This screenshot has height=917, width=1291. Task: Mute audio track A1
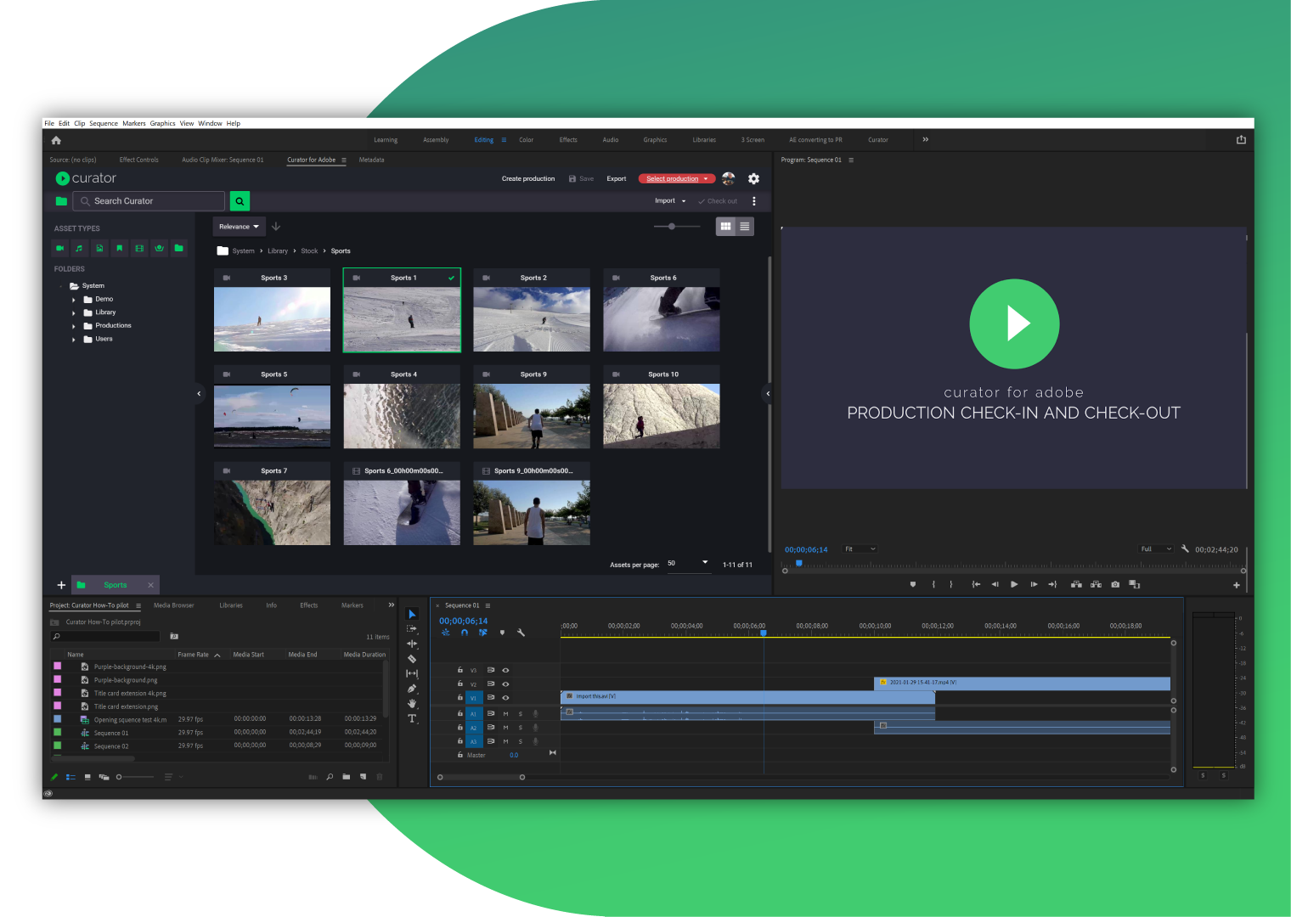click(x=505, y=714)
